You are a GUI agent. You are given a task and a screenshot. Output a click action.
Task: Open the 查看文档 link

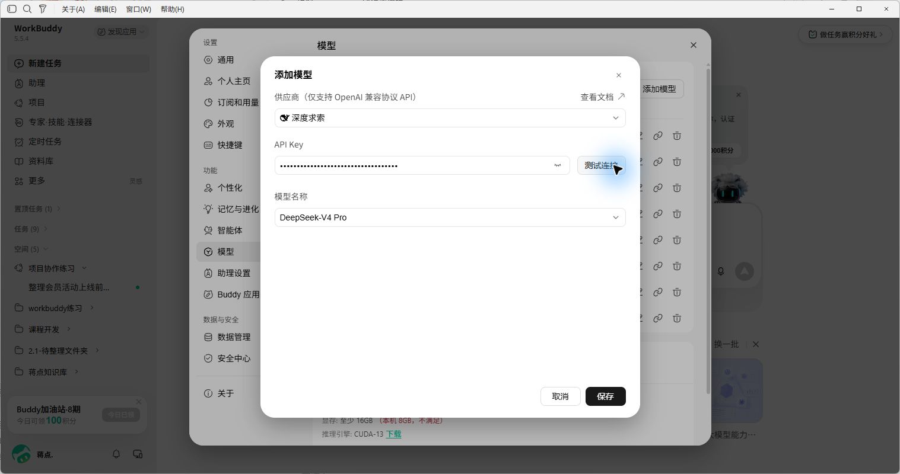pyautogui.click(x=602, y=97)
